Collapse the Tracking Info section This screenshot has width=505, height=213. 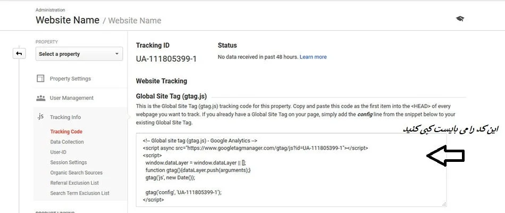(x=65, y=117)
